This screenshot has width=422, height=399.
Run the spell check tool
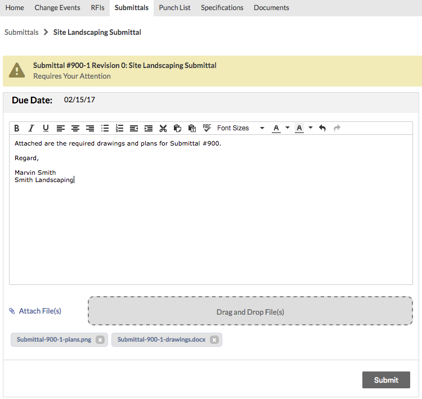[206, 128]
